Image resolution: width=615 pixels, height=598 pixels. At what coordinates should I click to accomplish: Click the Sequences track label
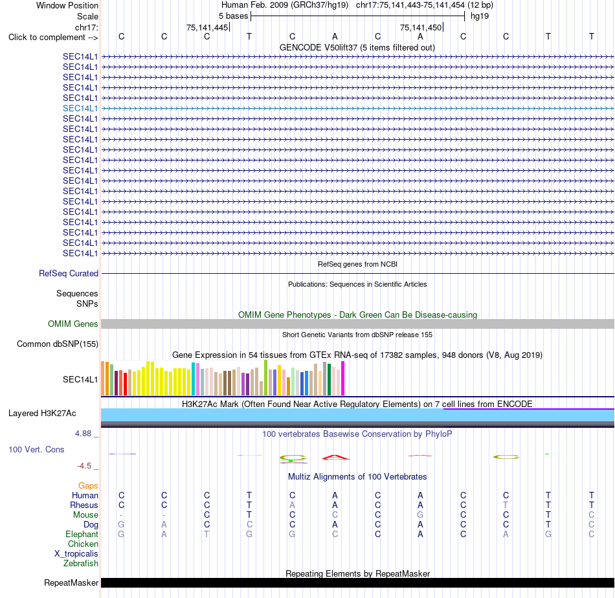[77, 293]
